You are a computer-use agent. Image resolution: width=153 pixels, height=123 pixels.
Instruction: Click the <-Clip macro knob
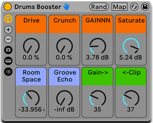coord(131,98)
